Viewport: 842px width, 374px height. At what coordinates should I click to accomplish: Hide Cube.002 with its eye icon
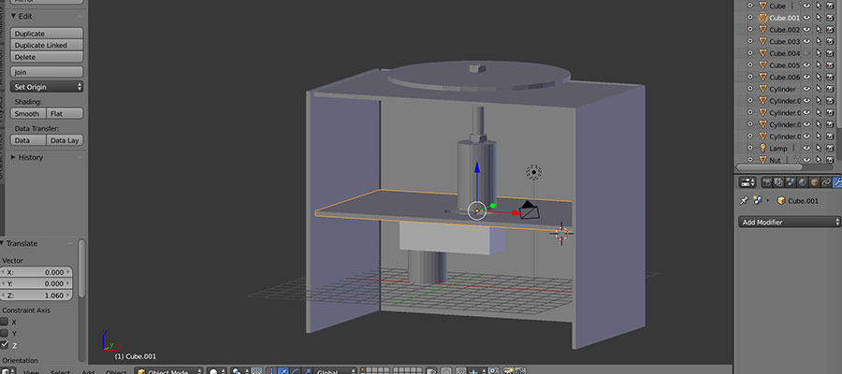(806, 30)
